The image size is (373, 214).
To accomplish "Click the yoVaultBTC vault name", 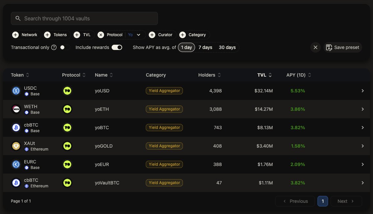I will [x=107, y=183].
